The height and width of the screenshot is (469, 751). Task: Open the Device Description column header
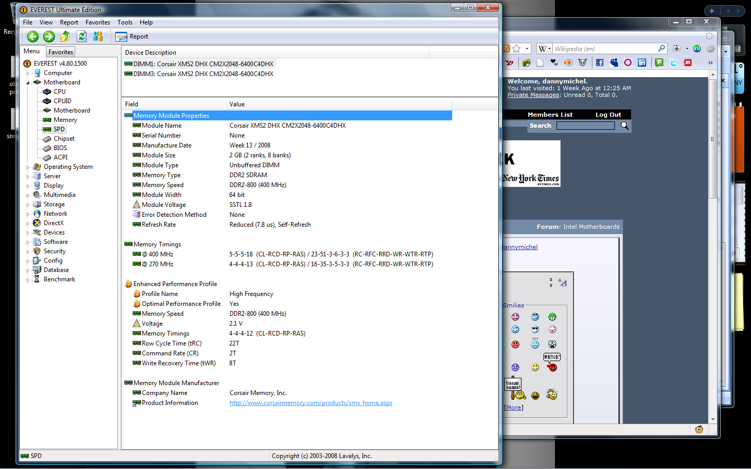[x=275, y=53]
